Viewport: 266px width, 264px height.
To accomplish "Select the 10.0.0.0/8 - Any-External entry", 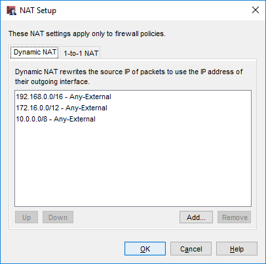I will pos(133,119).
